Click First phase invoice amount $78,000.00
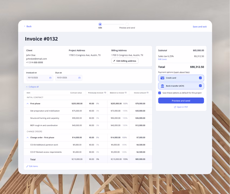The image size is (230, 194). (140, 104)
